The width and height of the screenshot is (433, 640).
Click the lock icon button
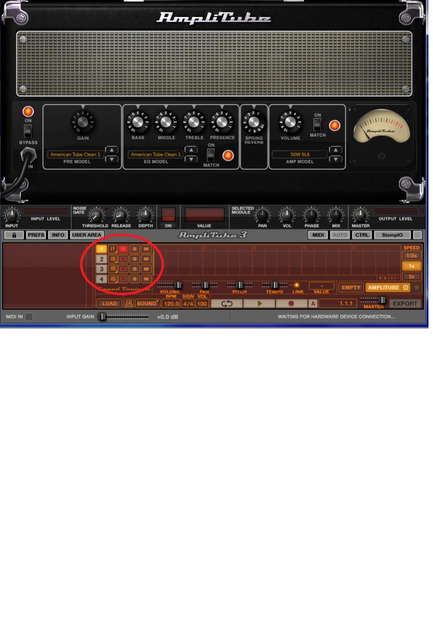[14, 235]
